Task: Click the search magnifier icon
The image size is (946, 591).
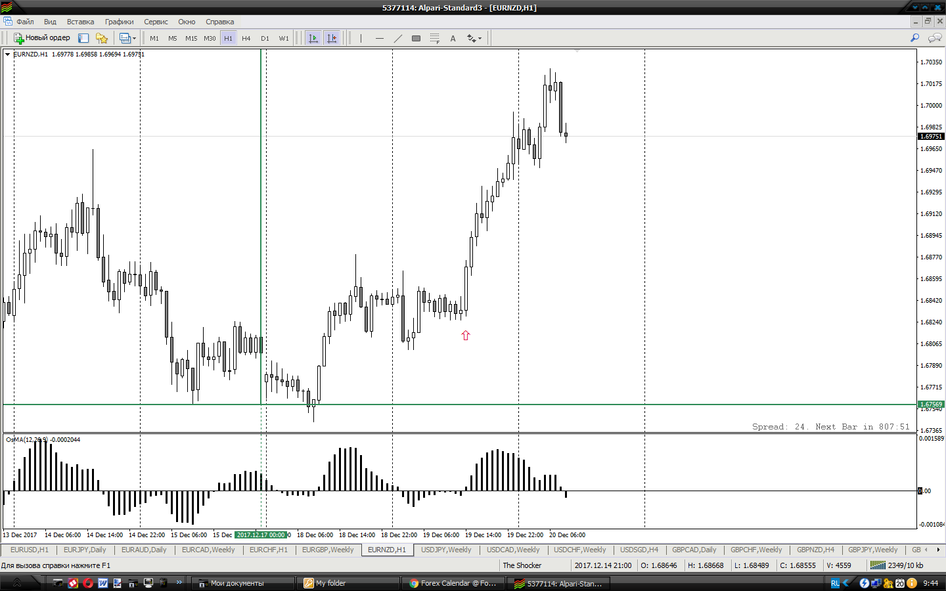Action: pyautogui.click(x=914, y=38)
